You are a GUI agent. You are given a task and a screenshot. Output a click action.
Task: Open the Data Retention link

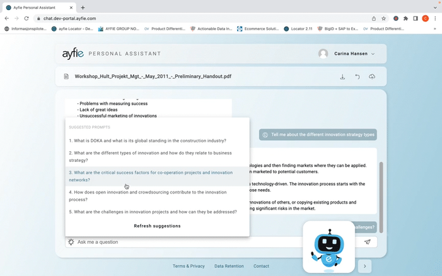229,266
